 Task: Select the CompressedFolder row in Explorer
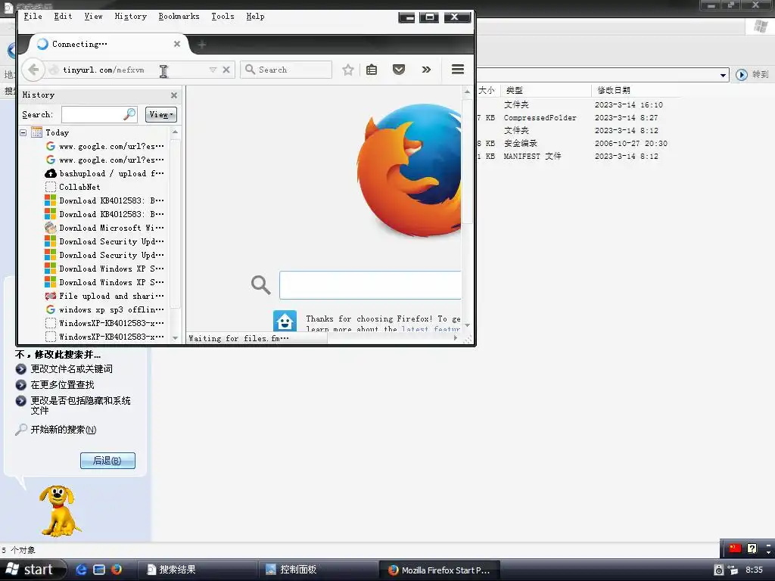(578, 117)
